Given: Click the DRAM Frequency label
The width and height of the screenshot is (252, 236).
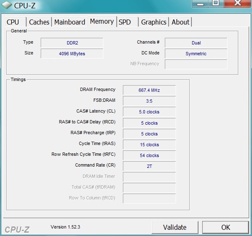Looking at the screenshot, I should tap(98, 89).
